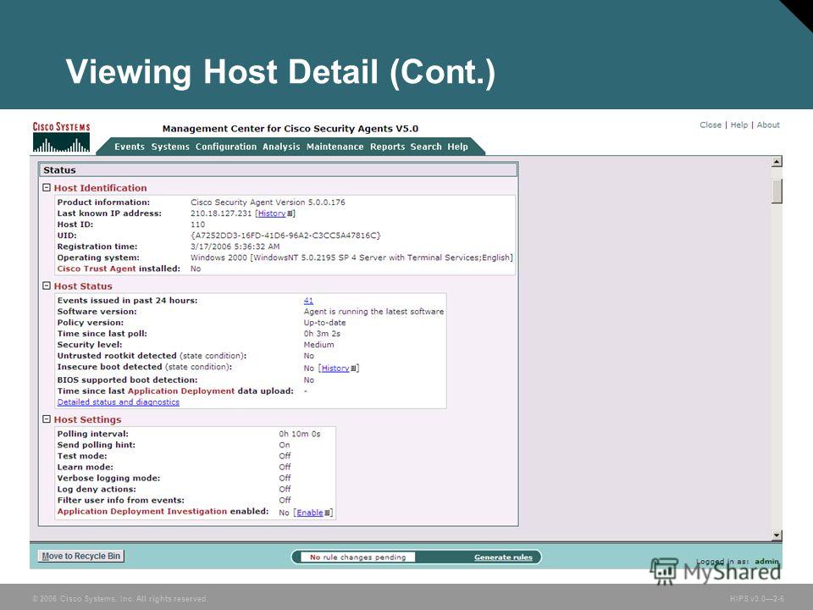
Task: Click the Close link at top right
Action: (x=711, y=125)
